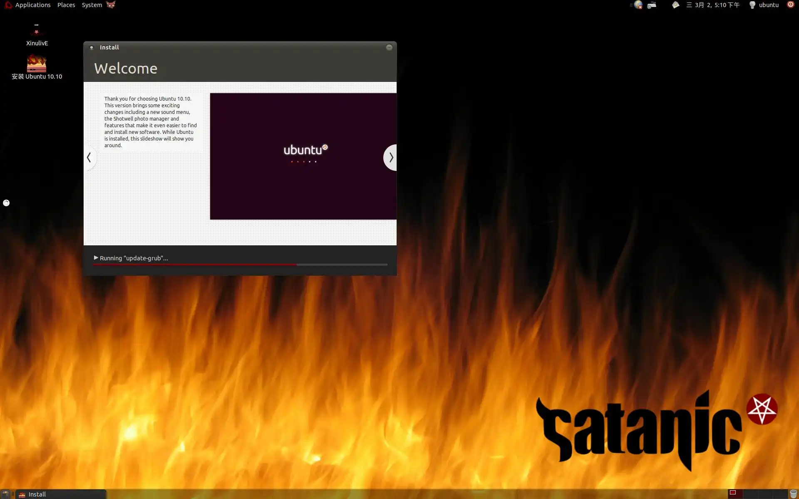Open the System menu

click(92, 5)
